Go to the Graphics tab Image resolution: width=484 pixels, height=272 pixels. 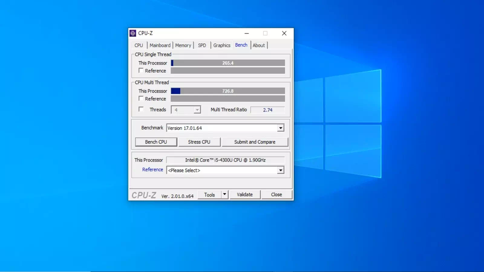coord(222,45)
